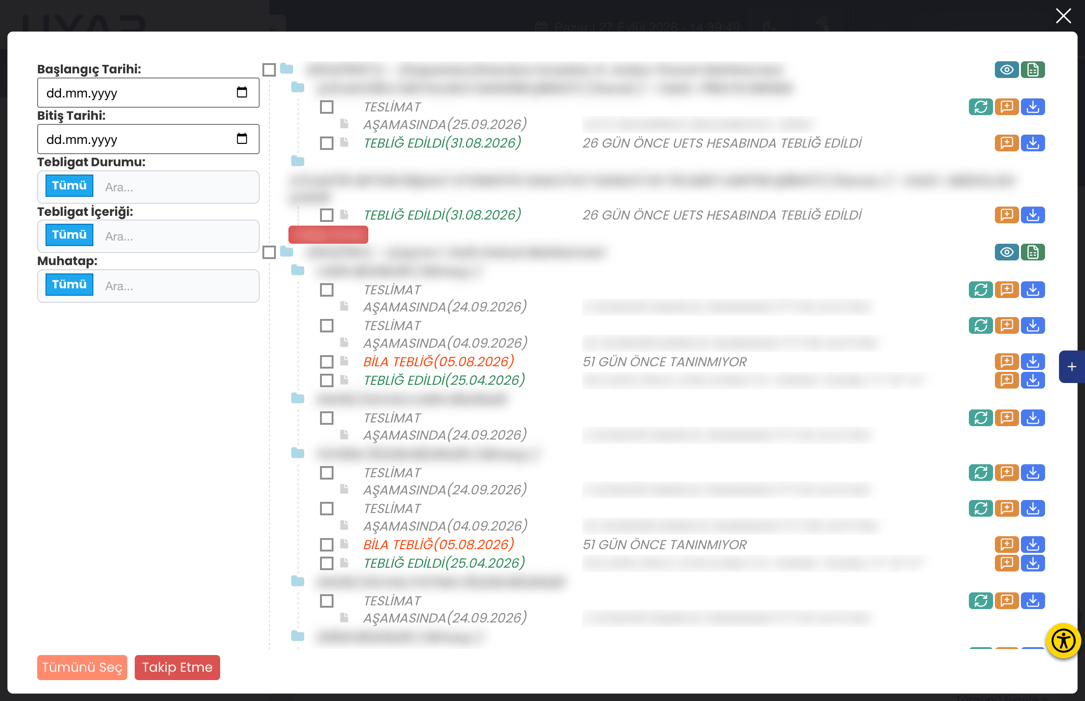Viewport: 1085px width, 701px height.
Task: Click the first '26 GÜN ÖNCE UETS HESABINDA TEBLİĞ EDİLDİ' text
Action: click(722, 143)
